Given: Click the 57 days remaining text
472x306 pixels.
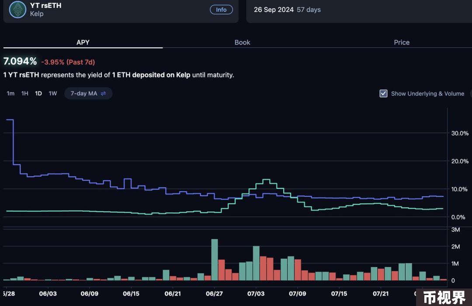Looking at the screenshot, I should coord(309,10).
